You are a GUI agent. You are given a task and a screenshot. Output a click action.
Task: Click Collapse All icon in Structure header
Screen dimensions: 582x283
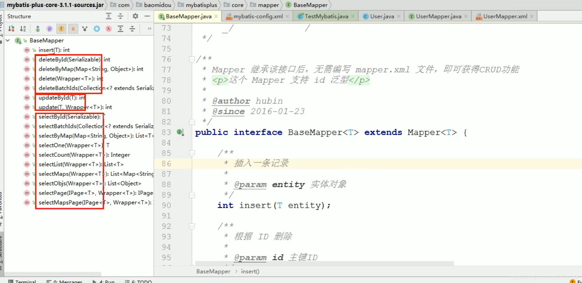pyautogui.click(x=120, y=16)
